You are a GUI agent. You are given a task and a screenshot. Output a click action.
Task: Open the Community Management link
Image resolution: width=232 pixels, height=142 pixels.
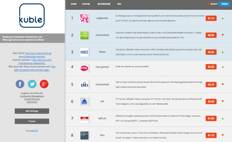coord(32,96)
